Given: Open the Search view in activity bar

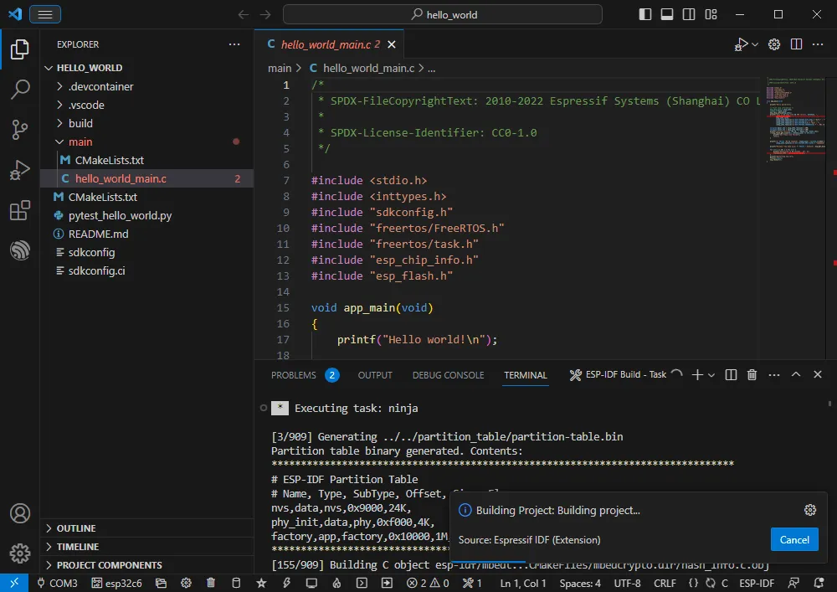Looking at the screenshot, I should click(20, 89).
